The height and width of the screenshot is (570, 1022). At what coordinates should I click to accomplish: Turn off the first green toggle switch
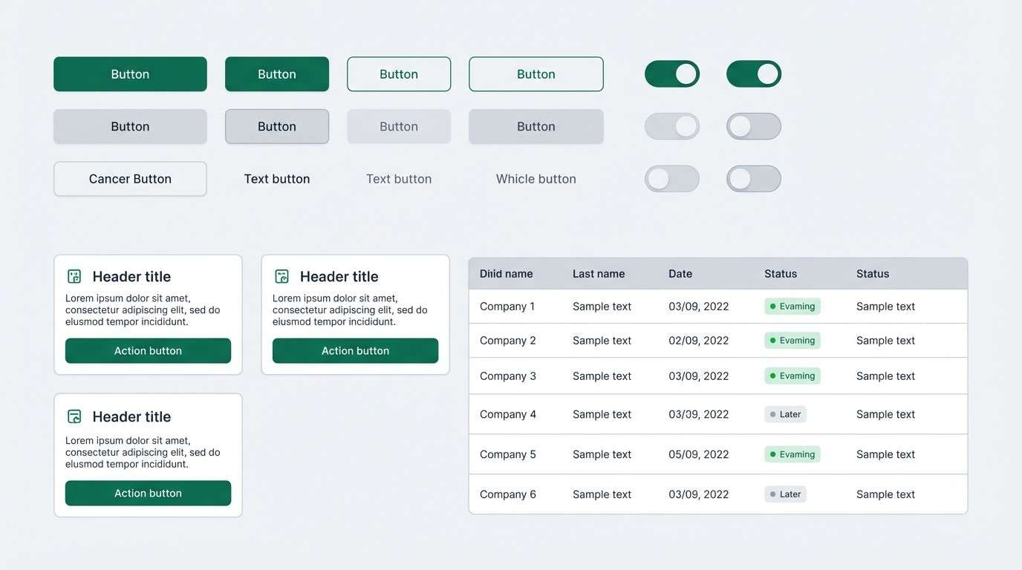[671, 73]
